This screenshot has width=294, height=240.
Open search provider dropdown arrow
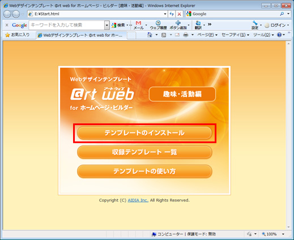tap(288, 14)
